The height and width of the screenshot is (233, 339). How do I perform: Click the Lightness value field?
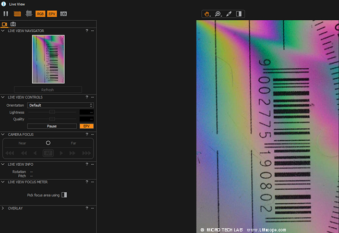[87, 112]
